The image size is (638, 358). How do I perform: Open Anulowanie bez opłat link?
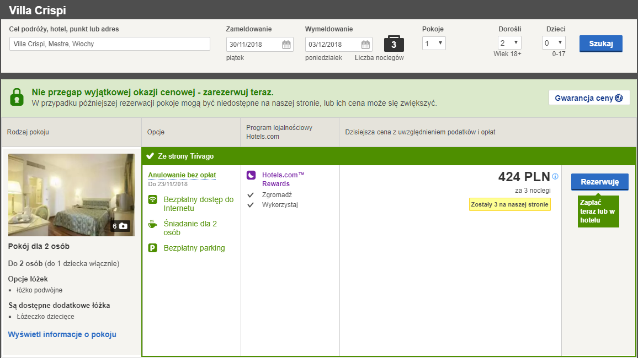pyautogui.click(x=182, y=175)
